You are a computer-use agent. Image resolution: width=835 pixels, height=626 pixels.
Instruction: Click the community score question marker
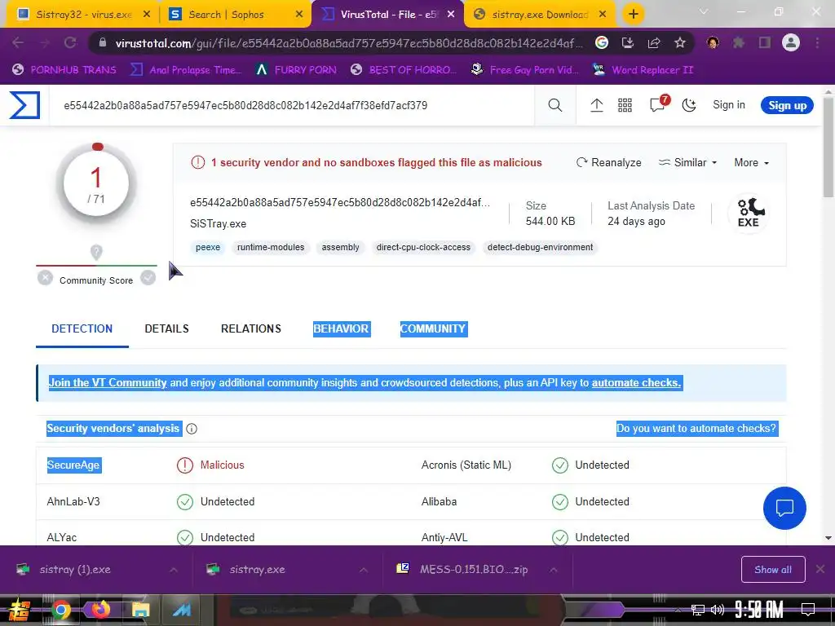[96, 252]
